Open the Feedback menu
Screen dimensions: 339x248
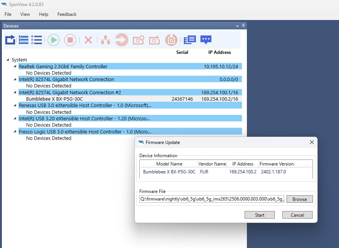67,14
